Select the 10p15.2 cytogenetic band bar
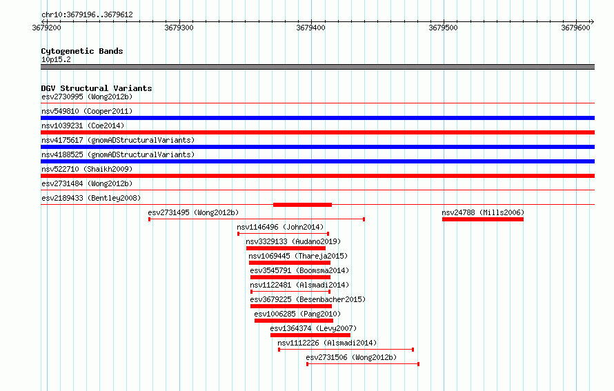The height and width of the screenshot is (391, 614). point(317,67)
